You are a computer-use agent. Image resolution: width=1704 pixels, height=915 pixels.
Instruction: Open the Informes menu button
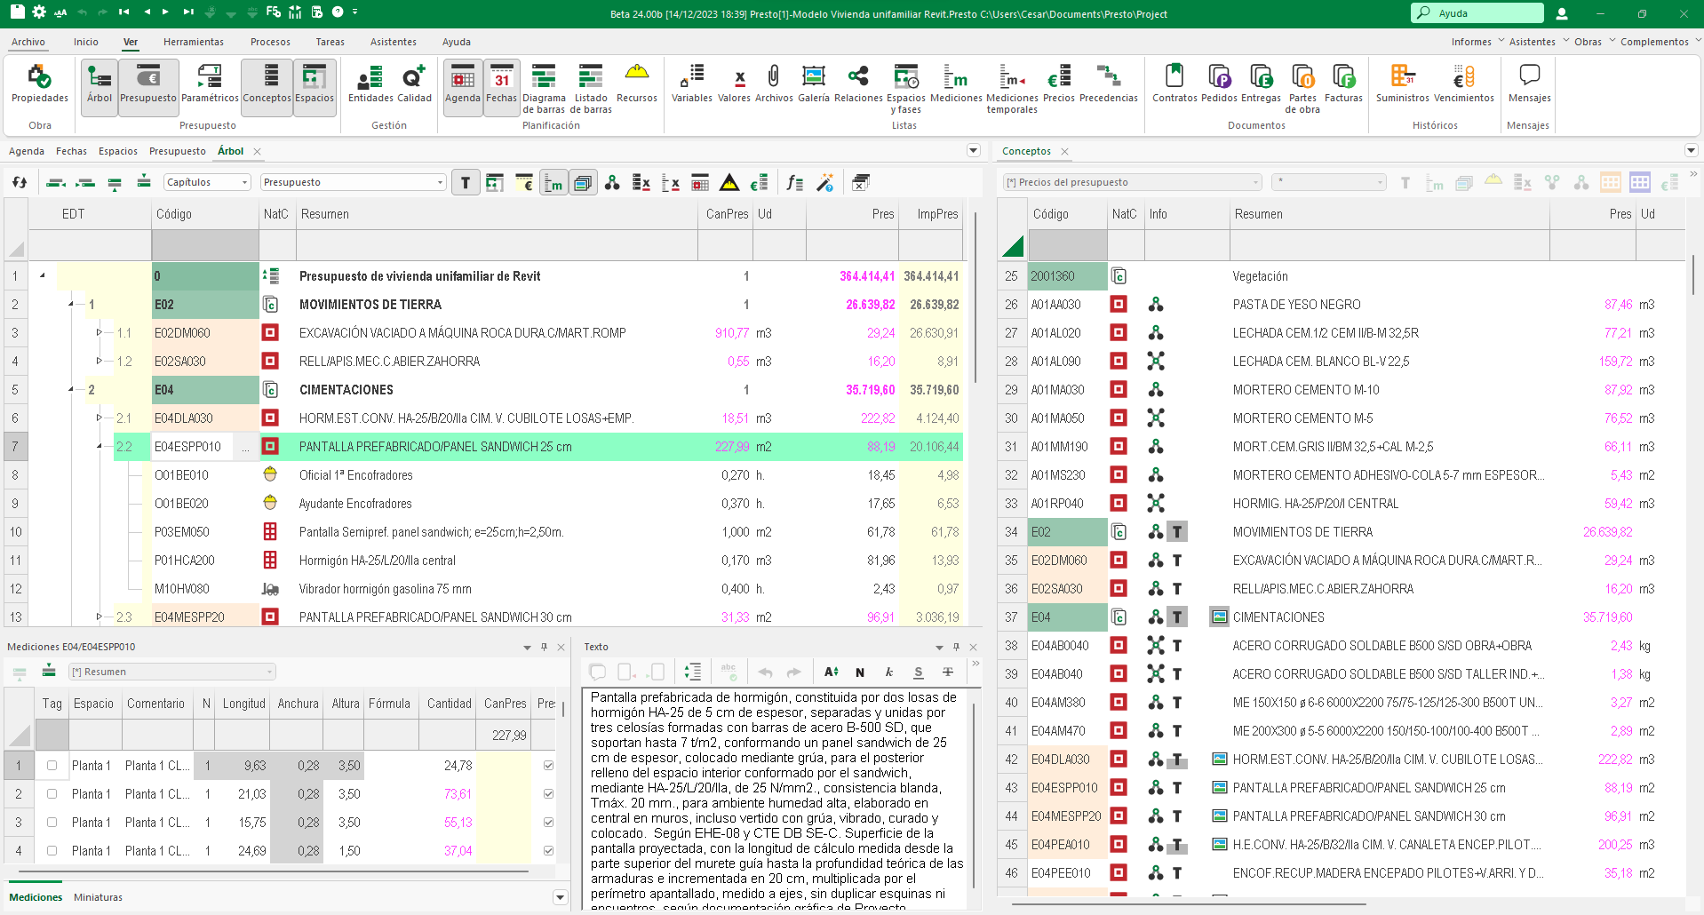tap(1477, 42)
